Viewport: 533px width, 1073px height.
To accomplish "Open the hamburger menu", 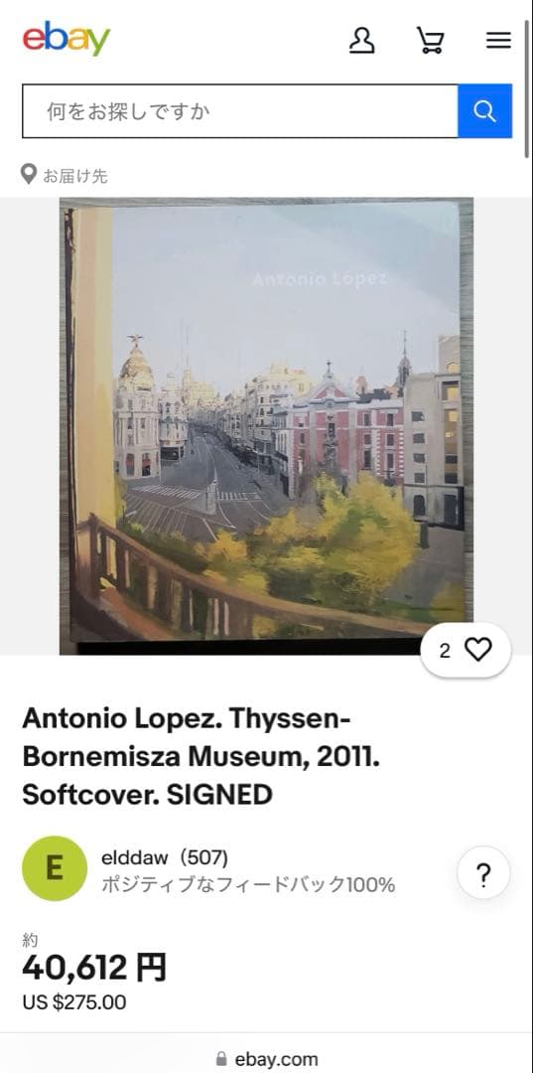I will tap(499, 41).
